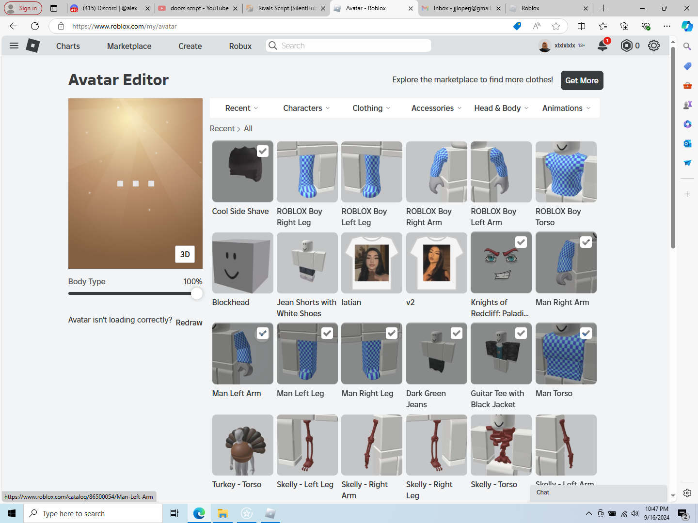Image resolution: width=698 pixels, height=523 pixels.
Task: Uncheck the Man Right Arm checkbox
Action: click(x=586, y=242)
